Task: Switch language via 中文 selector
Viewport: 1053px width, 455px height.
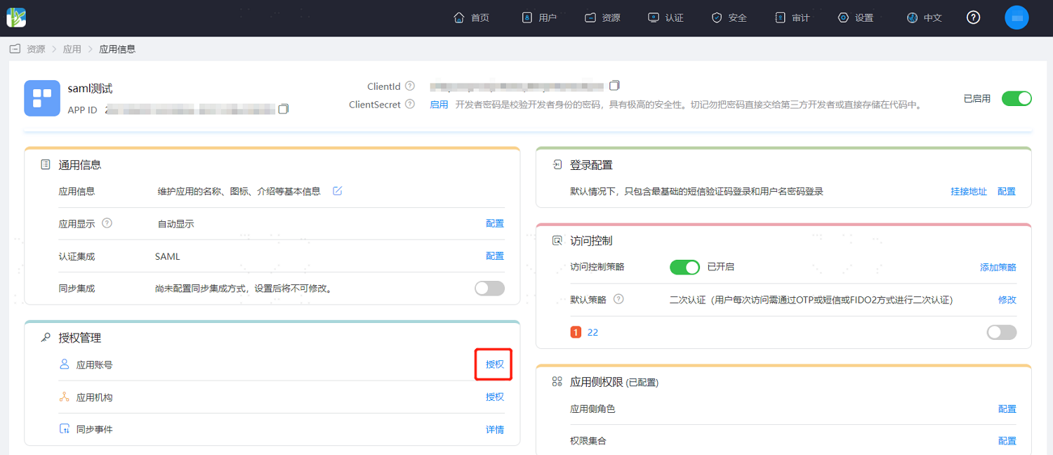Action: coord(925,18)
